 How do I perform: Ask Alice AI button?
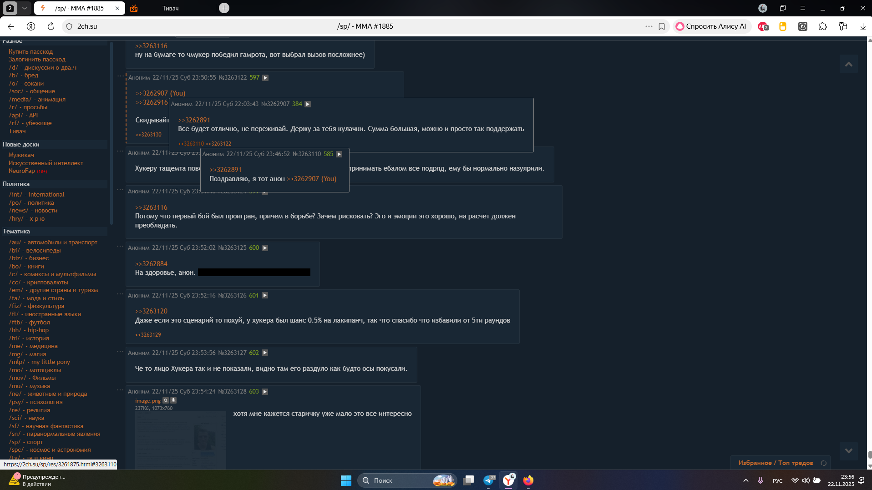pyautogui.click(x=711, y=26)
